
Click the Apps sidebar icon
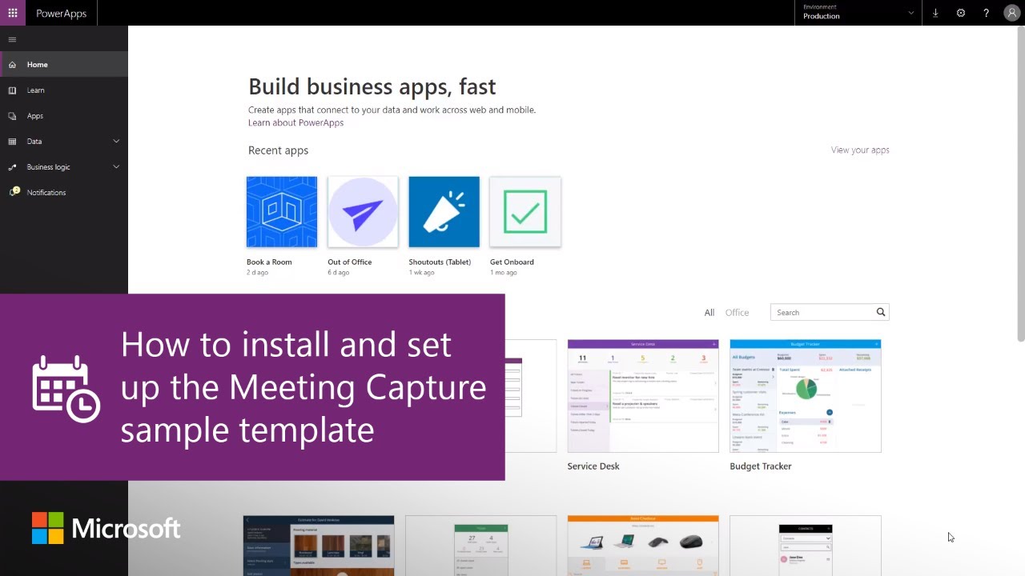click(12, 116)
